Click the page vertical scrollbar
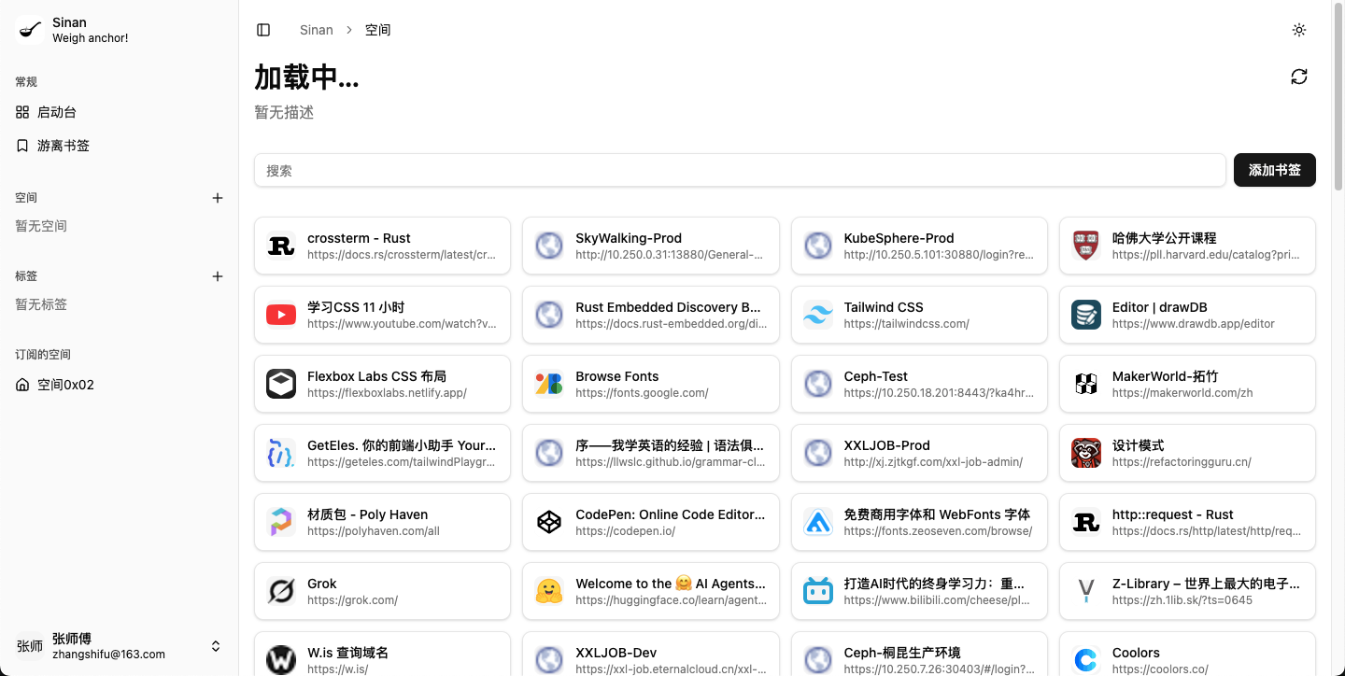 pos(1338,97)
